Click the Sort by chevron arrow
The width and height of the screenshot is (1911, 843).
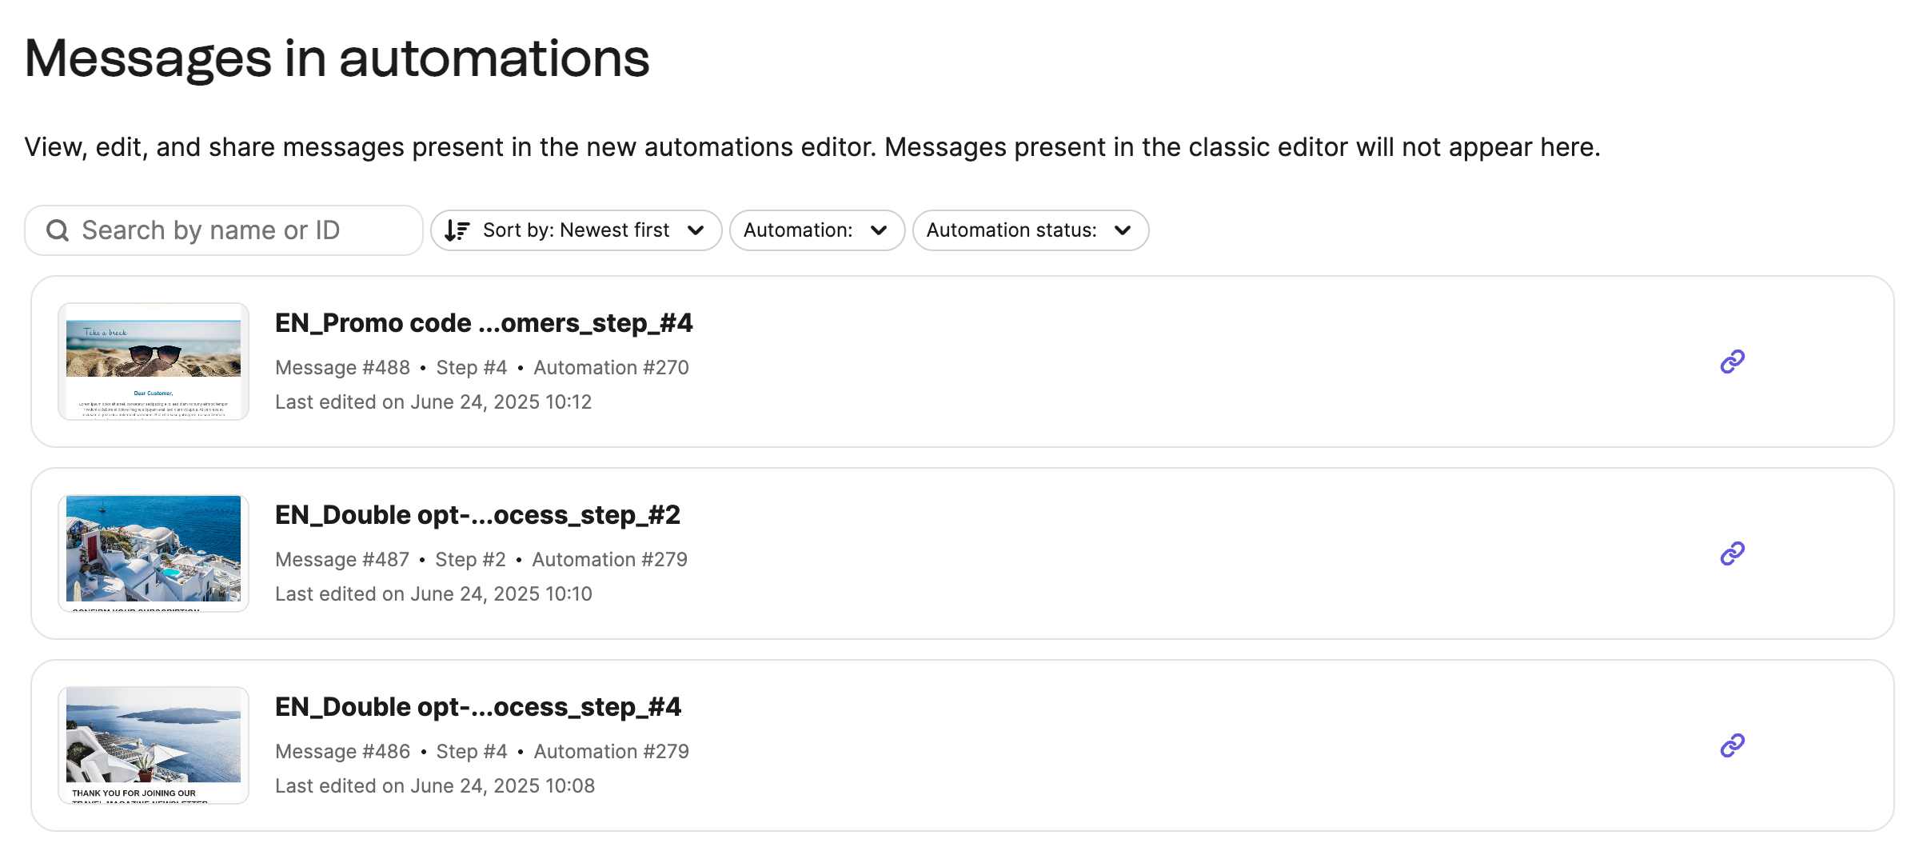tap(696, 230)
